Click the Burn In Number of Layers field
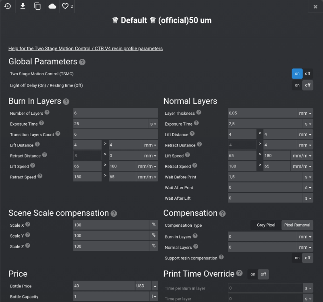 (x=116, y=113)
